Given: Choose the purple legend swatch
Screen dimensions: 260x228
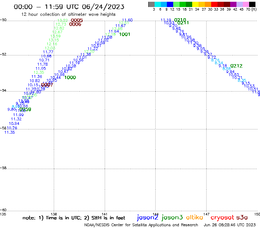Looking at the screenshot, I should click(233, 4).
